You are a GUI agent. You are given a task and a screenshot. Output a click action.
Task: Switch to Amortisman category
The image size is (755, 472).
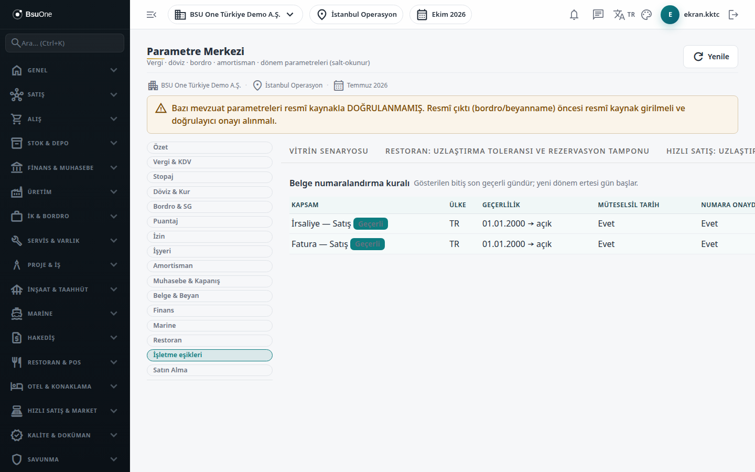(210, 266)
